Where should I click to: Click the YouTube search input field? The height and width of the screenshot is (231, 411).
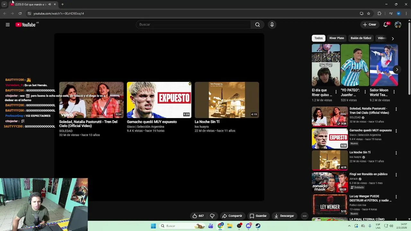[194, 25]
